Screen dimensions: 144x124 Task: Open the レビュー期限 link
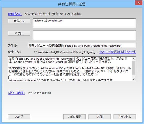(16, 93)
